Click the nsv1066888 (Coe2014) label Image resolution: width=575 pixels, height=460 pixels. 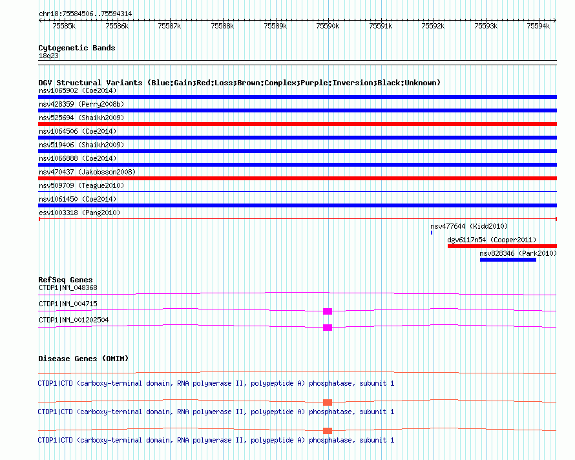point(78,158)
